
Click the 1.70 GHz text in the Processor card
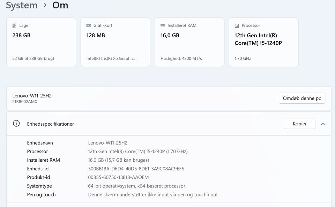[x=243, y=58]
